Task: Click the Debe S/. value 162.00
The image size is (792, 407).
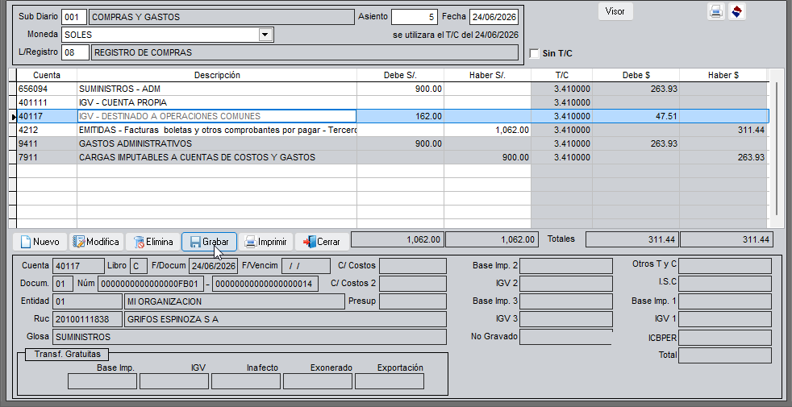Action: coord(401,116)
